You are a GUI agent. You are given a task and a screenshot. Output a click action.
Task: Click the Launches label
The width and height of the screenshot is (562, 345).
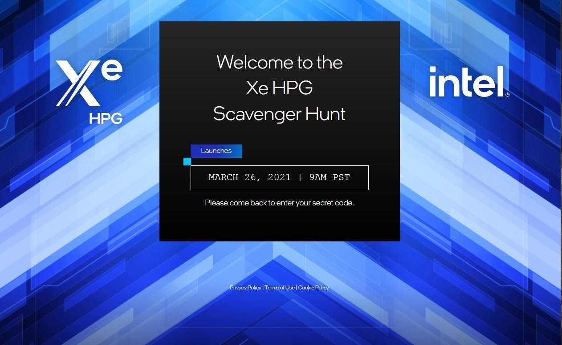(x=216, y=151)
